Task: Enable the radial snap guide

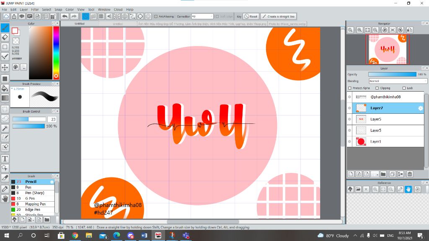Action: click(117, 16)
